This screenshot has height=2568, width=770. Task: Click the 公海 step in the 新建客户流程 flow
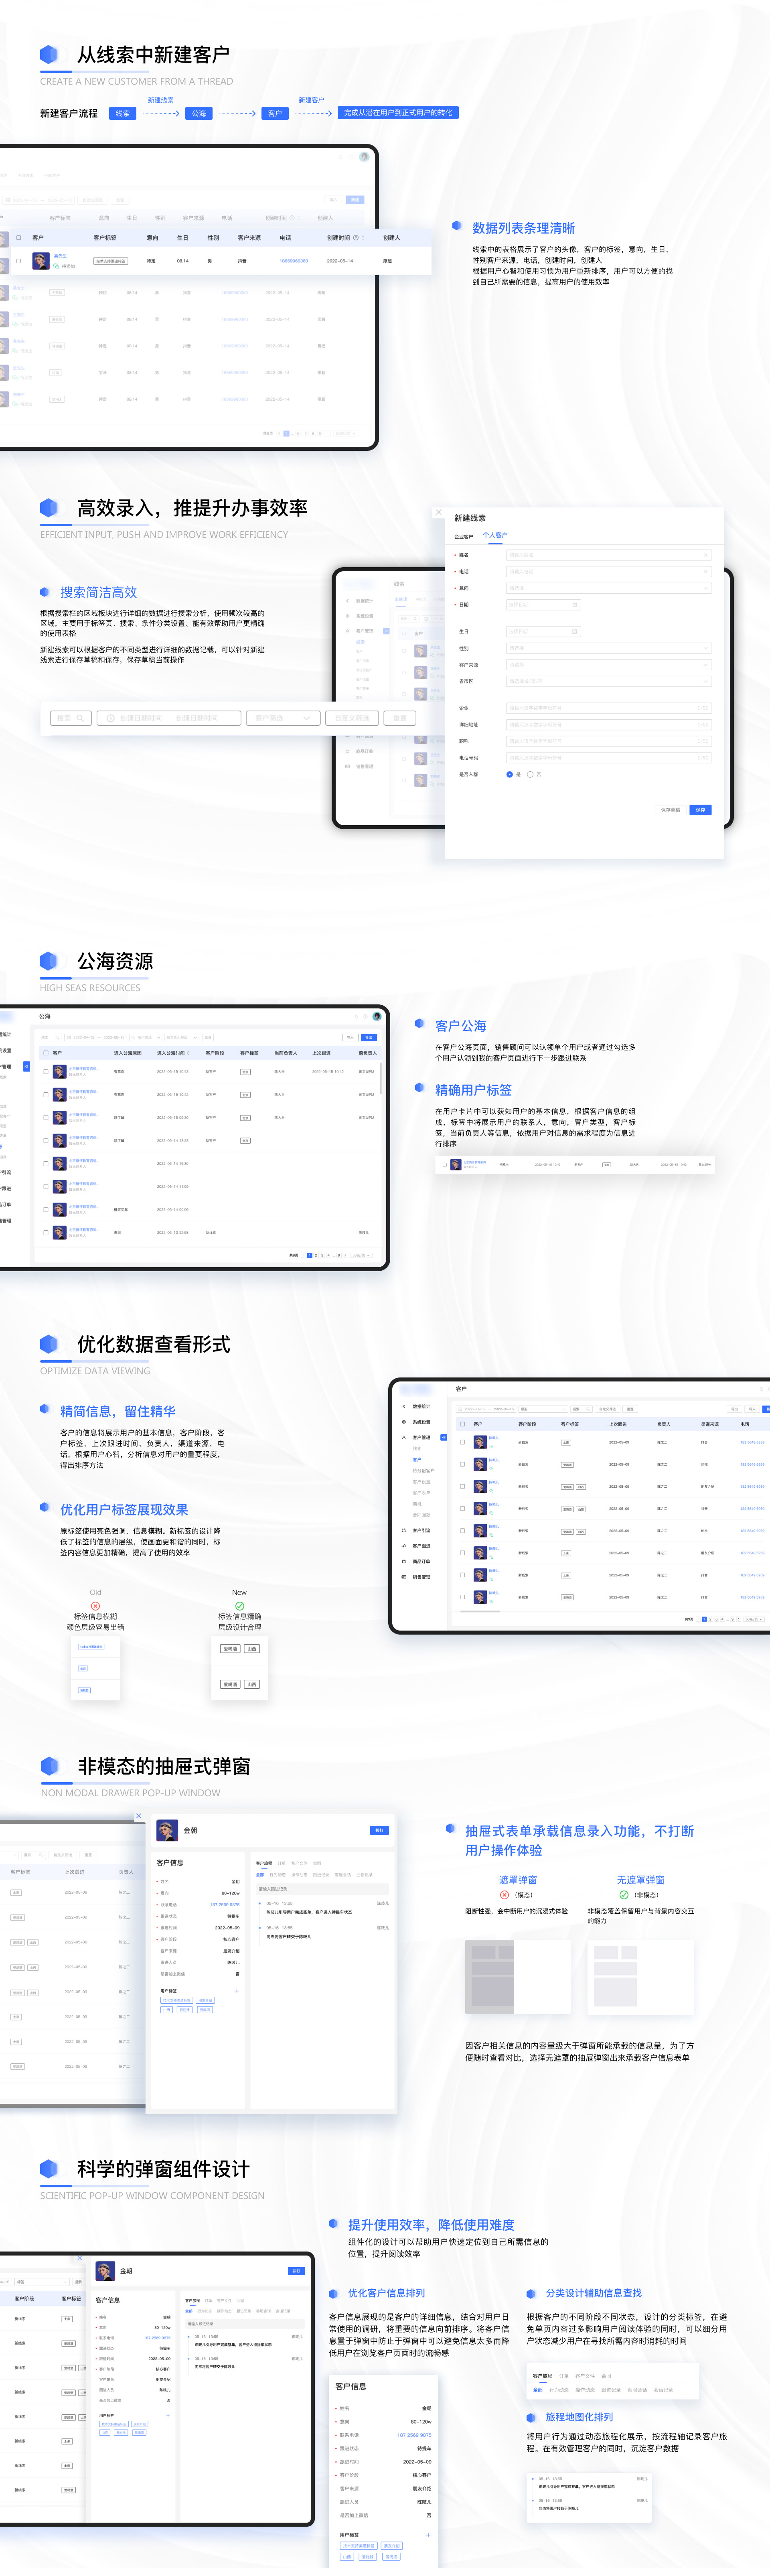coord(199,114)
